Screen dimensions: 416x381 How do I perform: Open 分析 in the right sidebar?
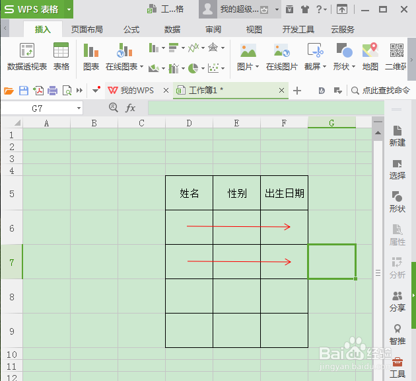(x=397, y=269)
